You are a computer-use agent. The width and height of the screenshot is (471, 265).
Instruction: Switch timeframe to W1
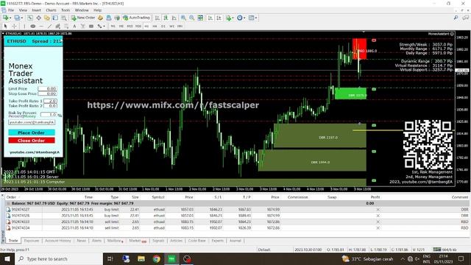click(x=171, y=26)
